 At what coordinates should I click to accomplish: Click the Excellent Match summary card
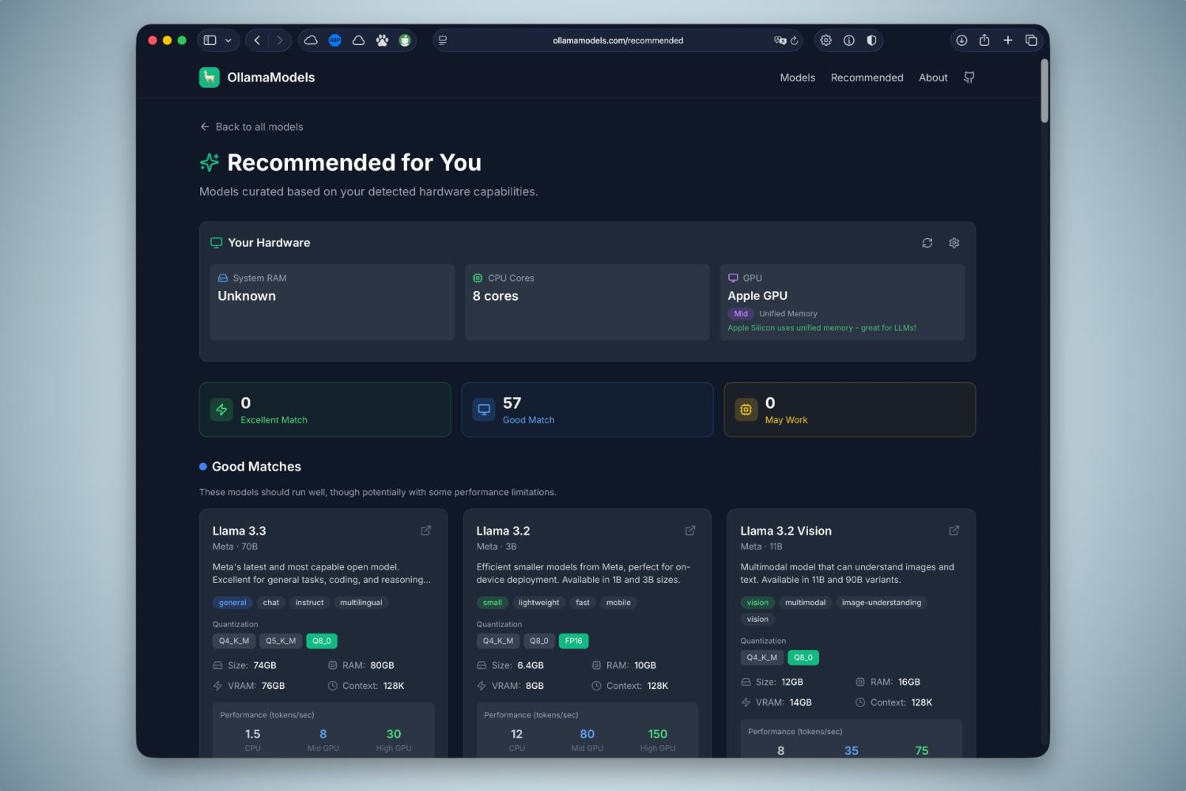pos(325,410)
